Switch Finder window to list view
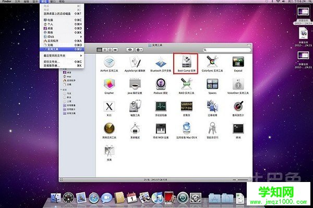The height and width of the screenshot is (208, 313). 105,50
